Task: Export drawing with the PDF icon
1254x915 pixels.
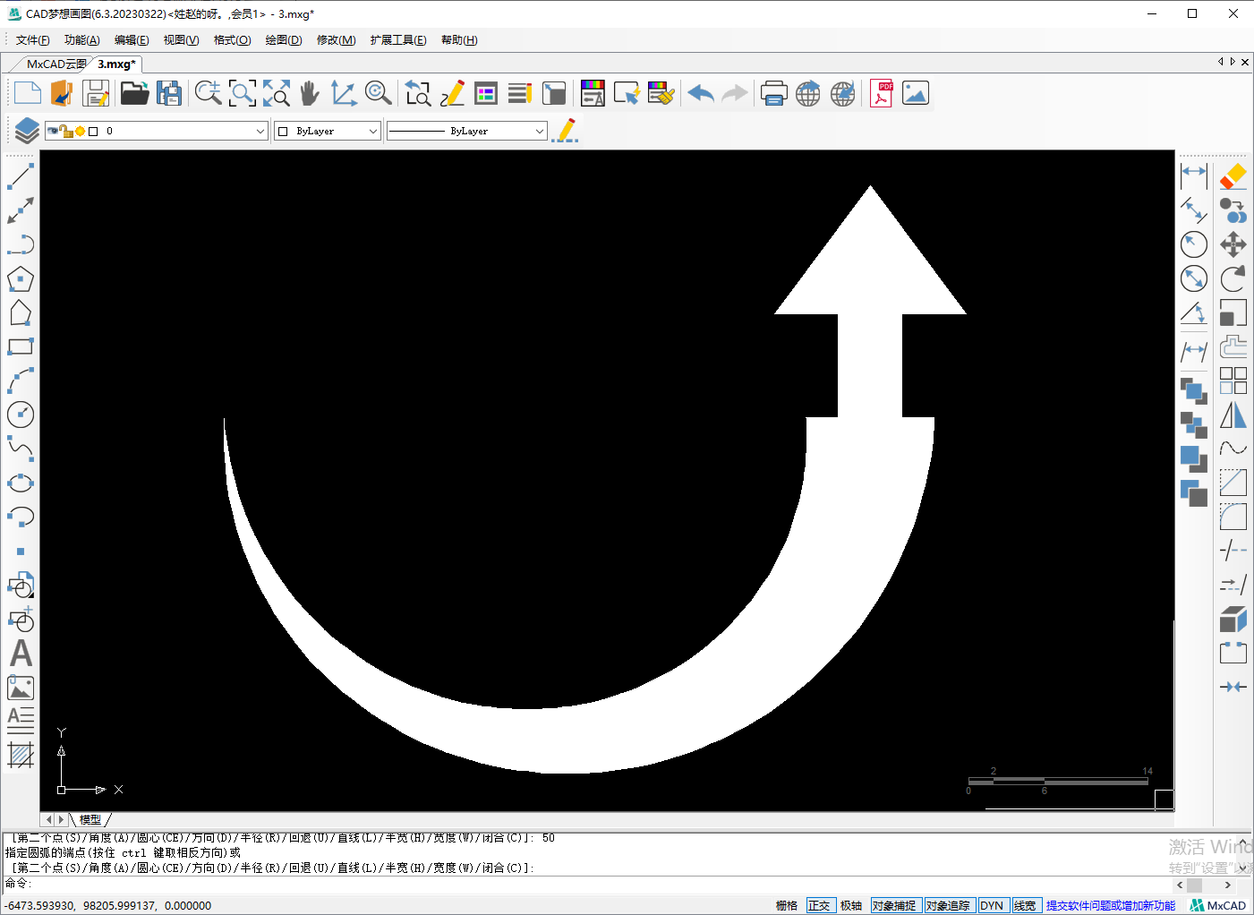Action: pos(881,93)
